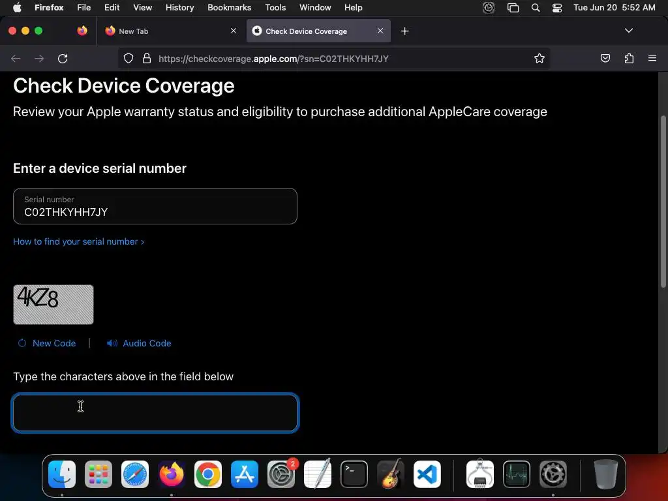The image size is (668, 501).
Task: Click the Firefox reload page button
Action: (x=63, y=58)
